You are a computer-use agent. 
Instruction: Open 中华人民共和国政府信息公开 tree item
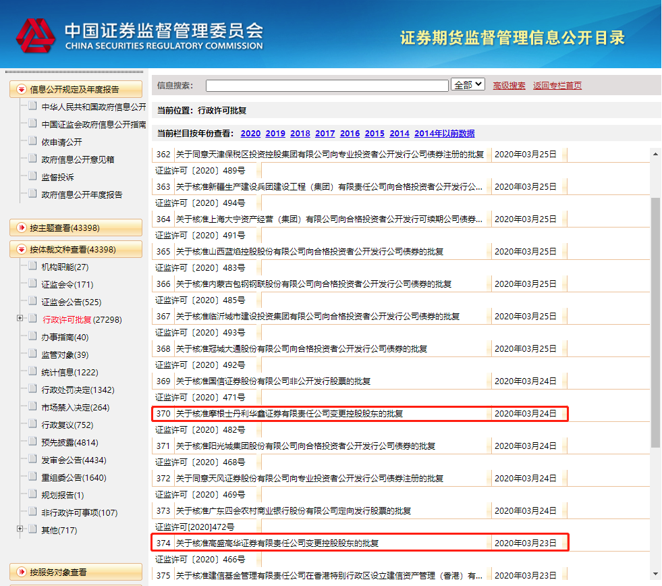93,107
